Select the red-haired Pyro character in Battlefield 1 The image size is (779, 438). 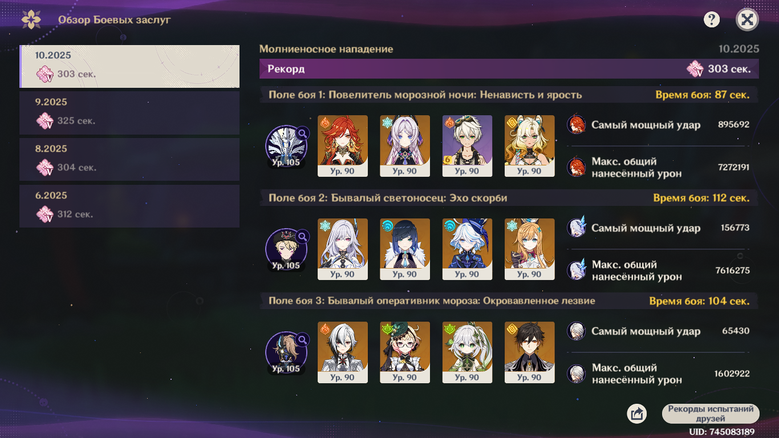coord(343,146)
